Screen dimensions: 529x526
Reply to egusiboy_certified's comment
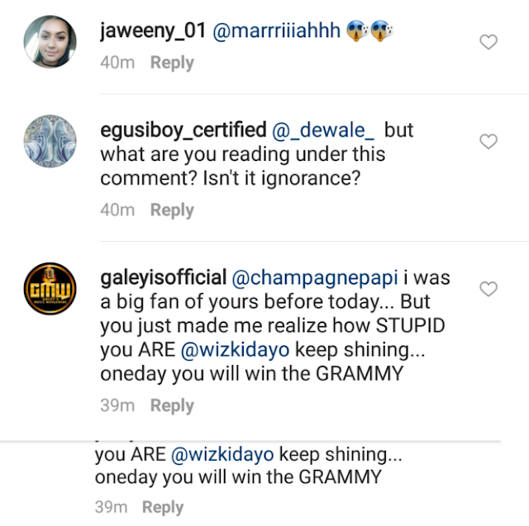click(172, 210)
